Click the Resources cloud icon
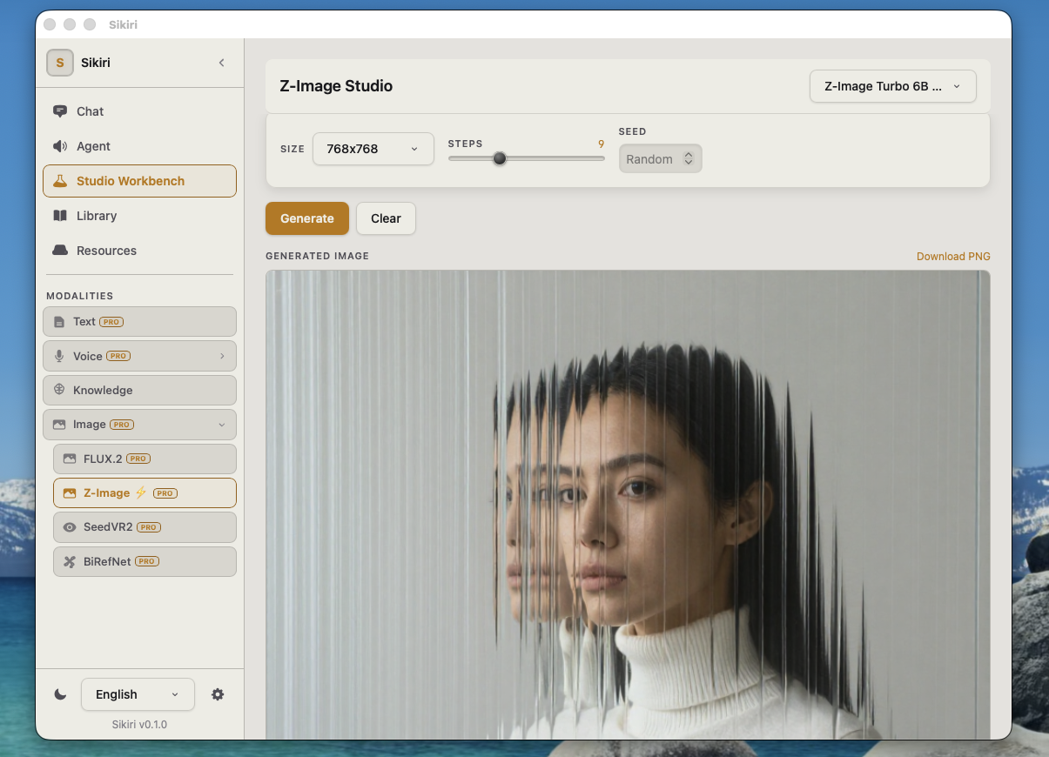1049x757 pixels. point(60,251)
